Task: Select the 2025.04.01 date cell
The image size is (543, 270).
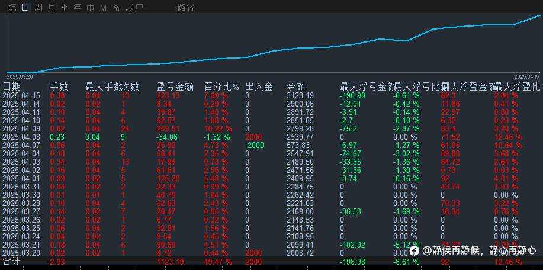Action: point(21,179)
